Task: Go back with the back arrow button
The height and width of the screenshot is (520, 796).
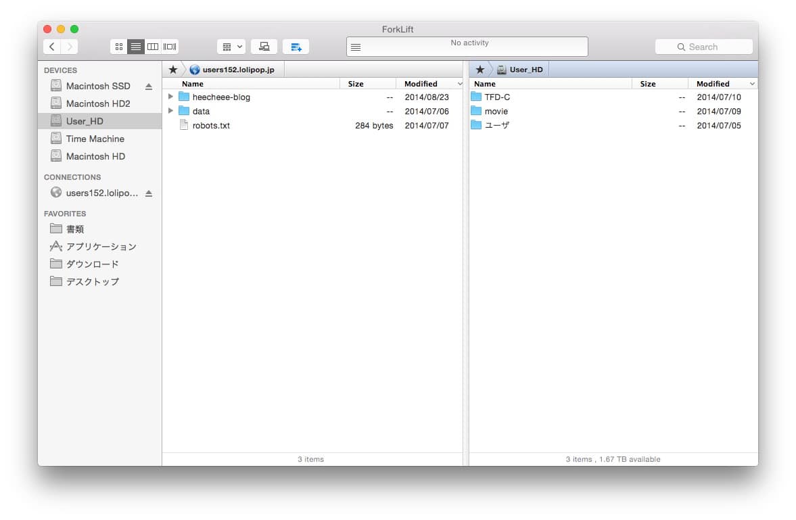Action: click(x=52, y=47)
